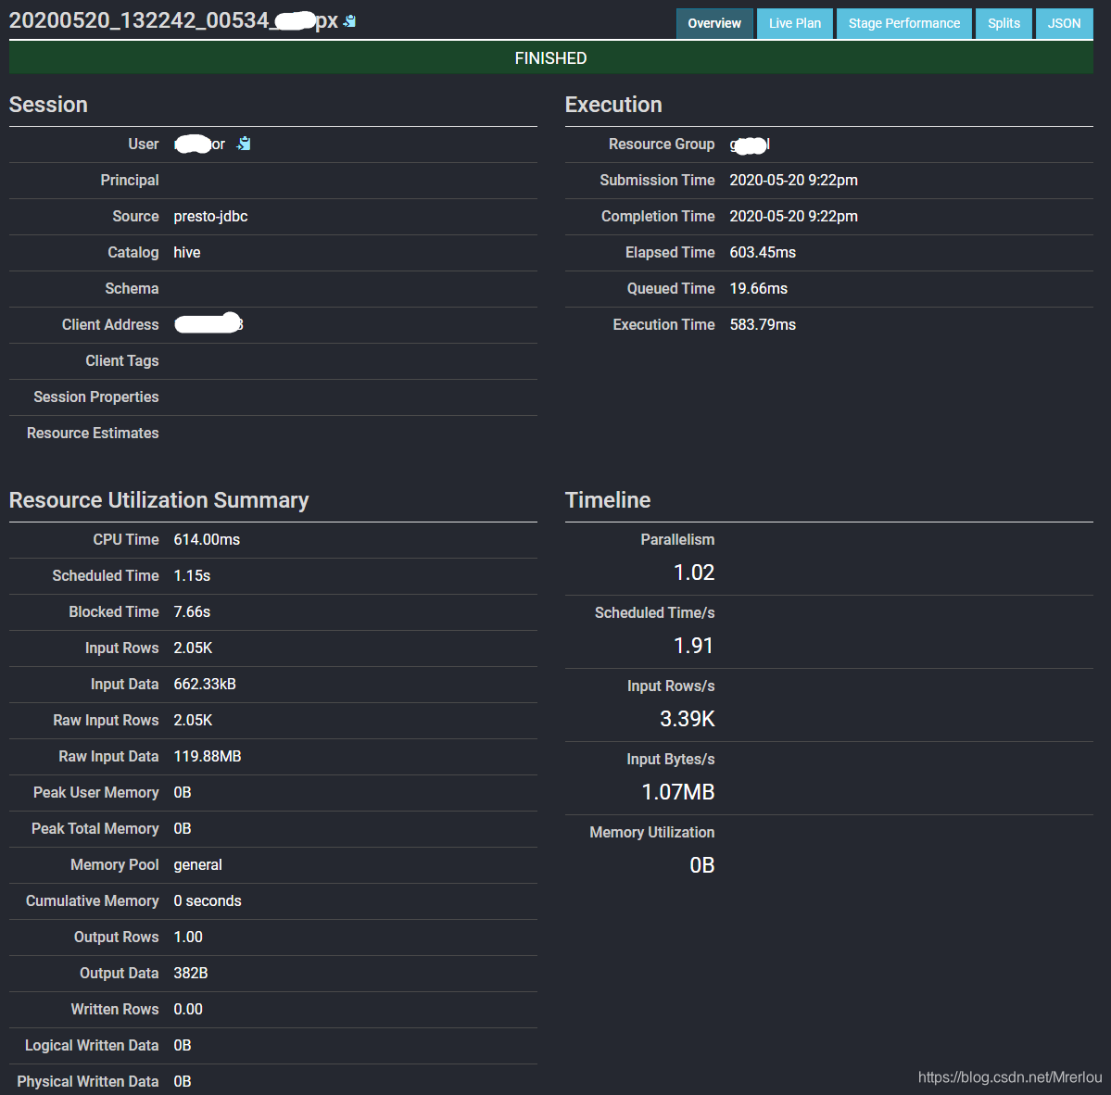Click the Resource Group label
This screenshot has height=1095, width=1111.
coord(661,144)
